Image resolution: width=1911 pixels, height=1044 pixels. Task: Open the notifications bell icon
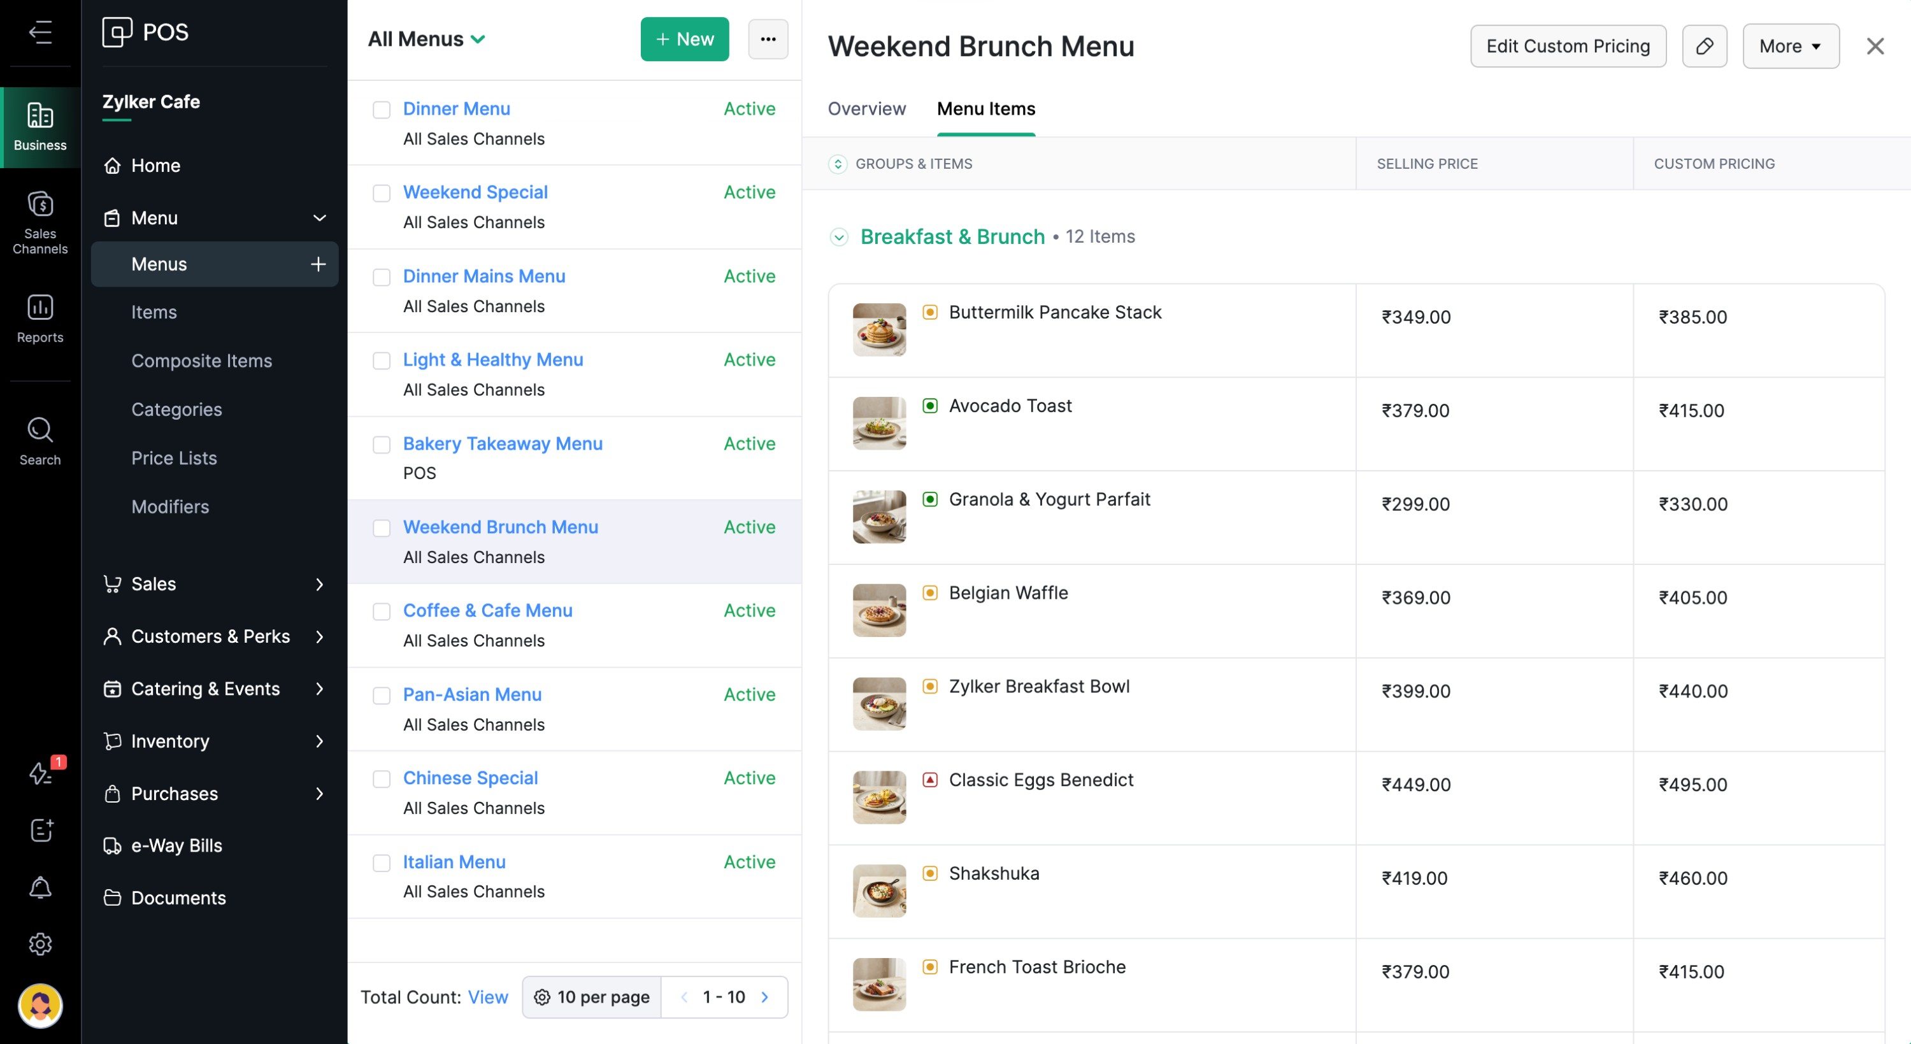(x=40, y=887)
